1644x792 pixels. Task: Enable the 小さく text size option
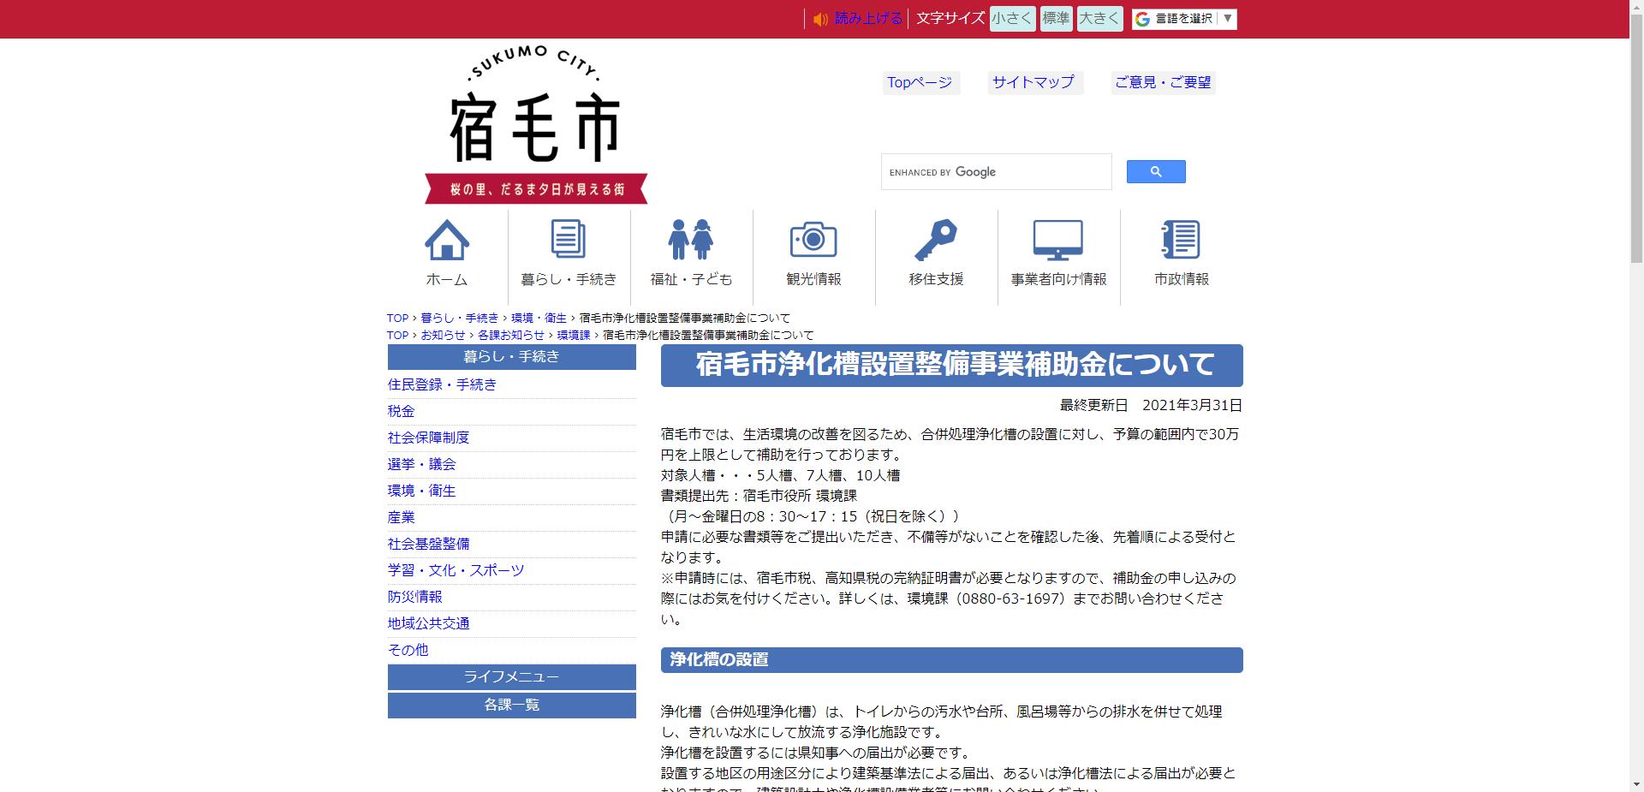tap(1012, 18)
